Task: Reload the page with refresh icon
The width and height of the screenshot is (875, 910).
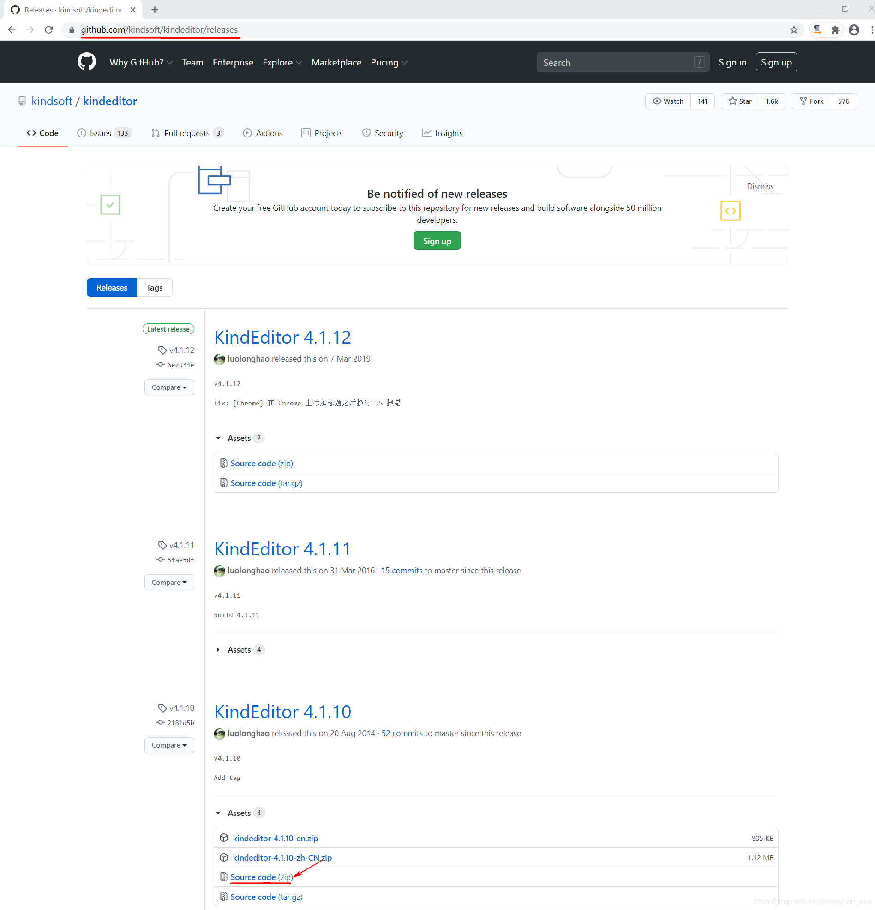Action: (x=49, y=30)
